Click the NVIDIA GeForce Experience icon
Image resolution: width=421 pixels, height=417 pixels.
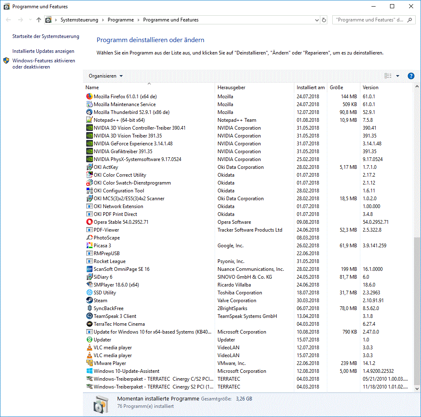[90, 143]
